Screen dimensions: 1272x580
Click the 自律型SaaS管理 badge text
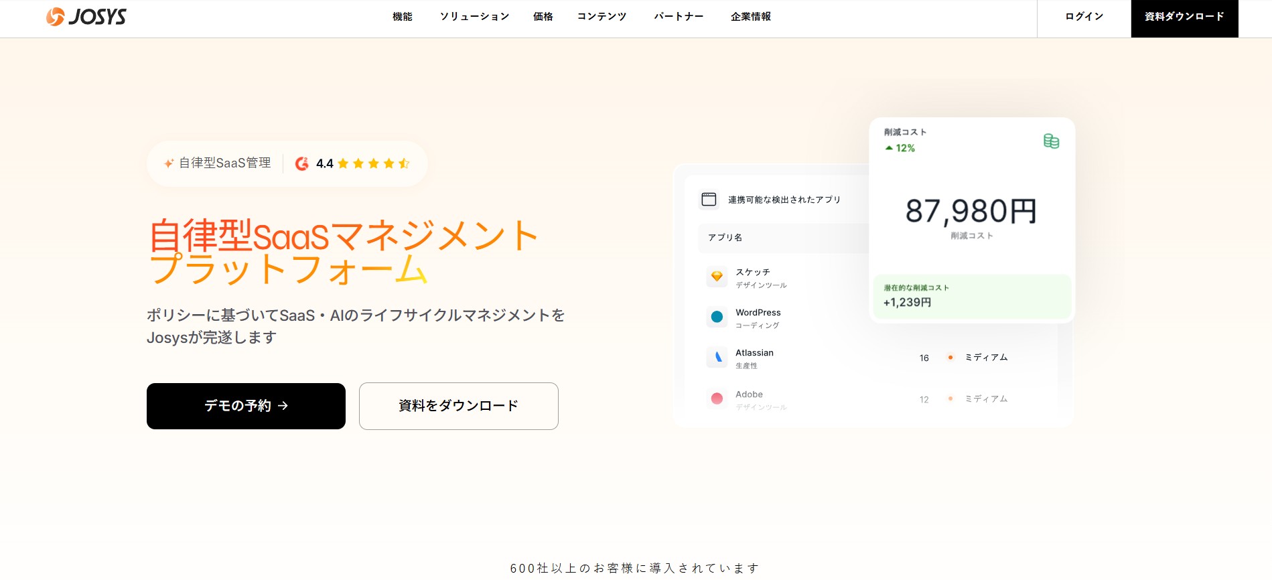pyautogui.click(x=224, y=163)
